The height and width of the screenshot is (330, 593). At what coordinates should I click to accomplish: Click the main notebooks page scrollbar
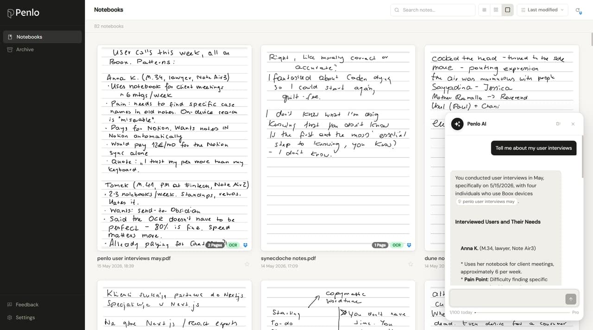592,39
